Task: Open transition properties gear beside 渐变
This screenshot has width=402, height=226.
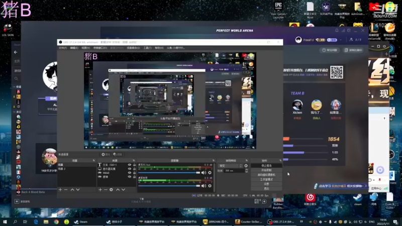Action: (246, 166)
